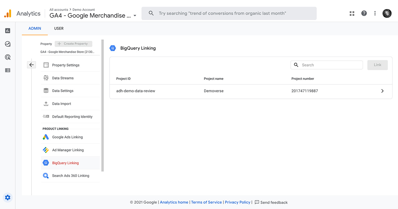The image size is (398, 209).
Task: Click the Project ID column header
Action: coord(124,79)
